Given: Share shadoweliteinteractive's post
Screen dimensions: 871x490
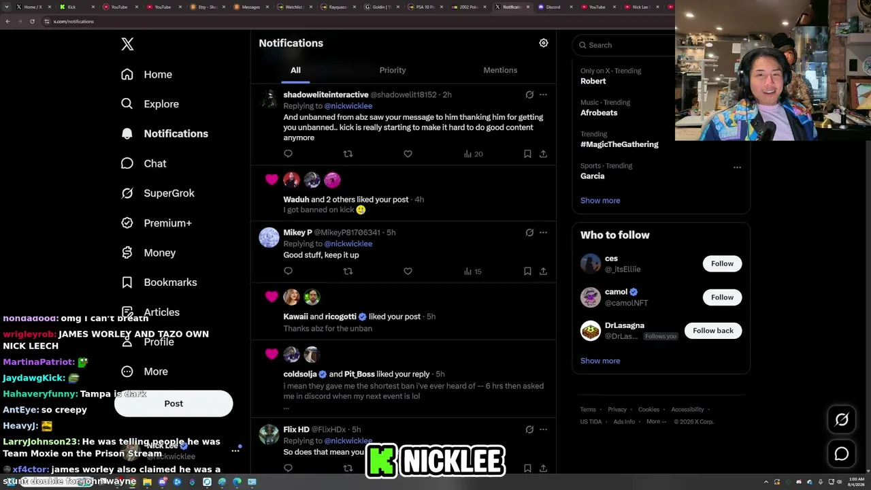Looking at the screenshot, I should point(543,154).
